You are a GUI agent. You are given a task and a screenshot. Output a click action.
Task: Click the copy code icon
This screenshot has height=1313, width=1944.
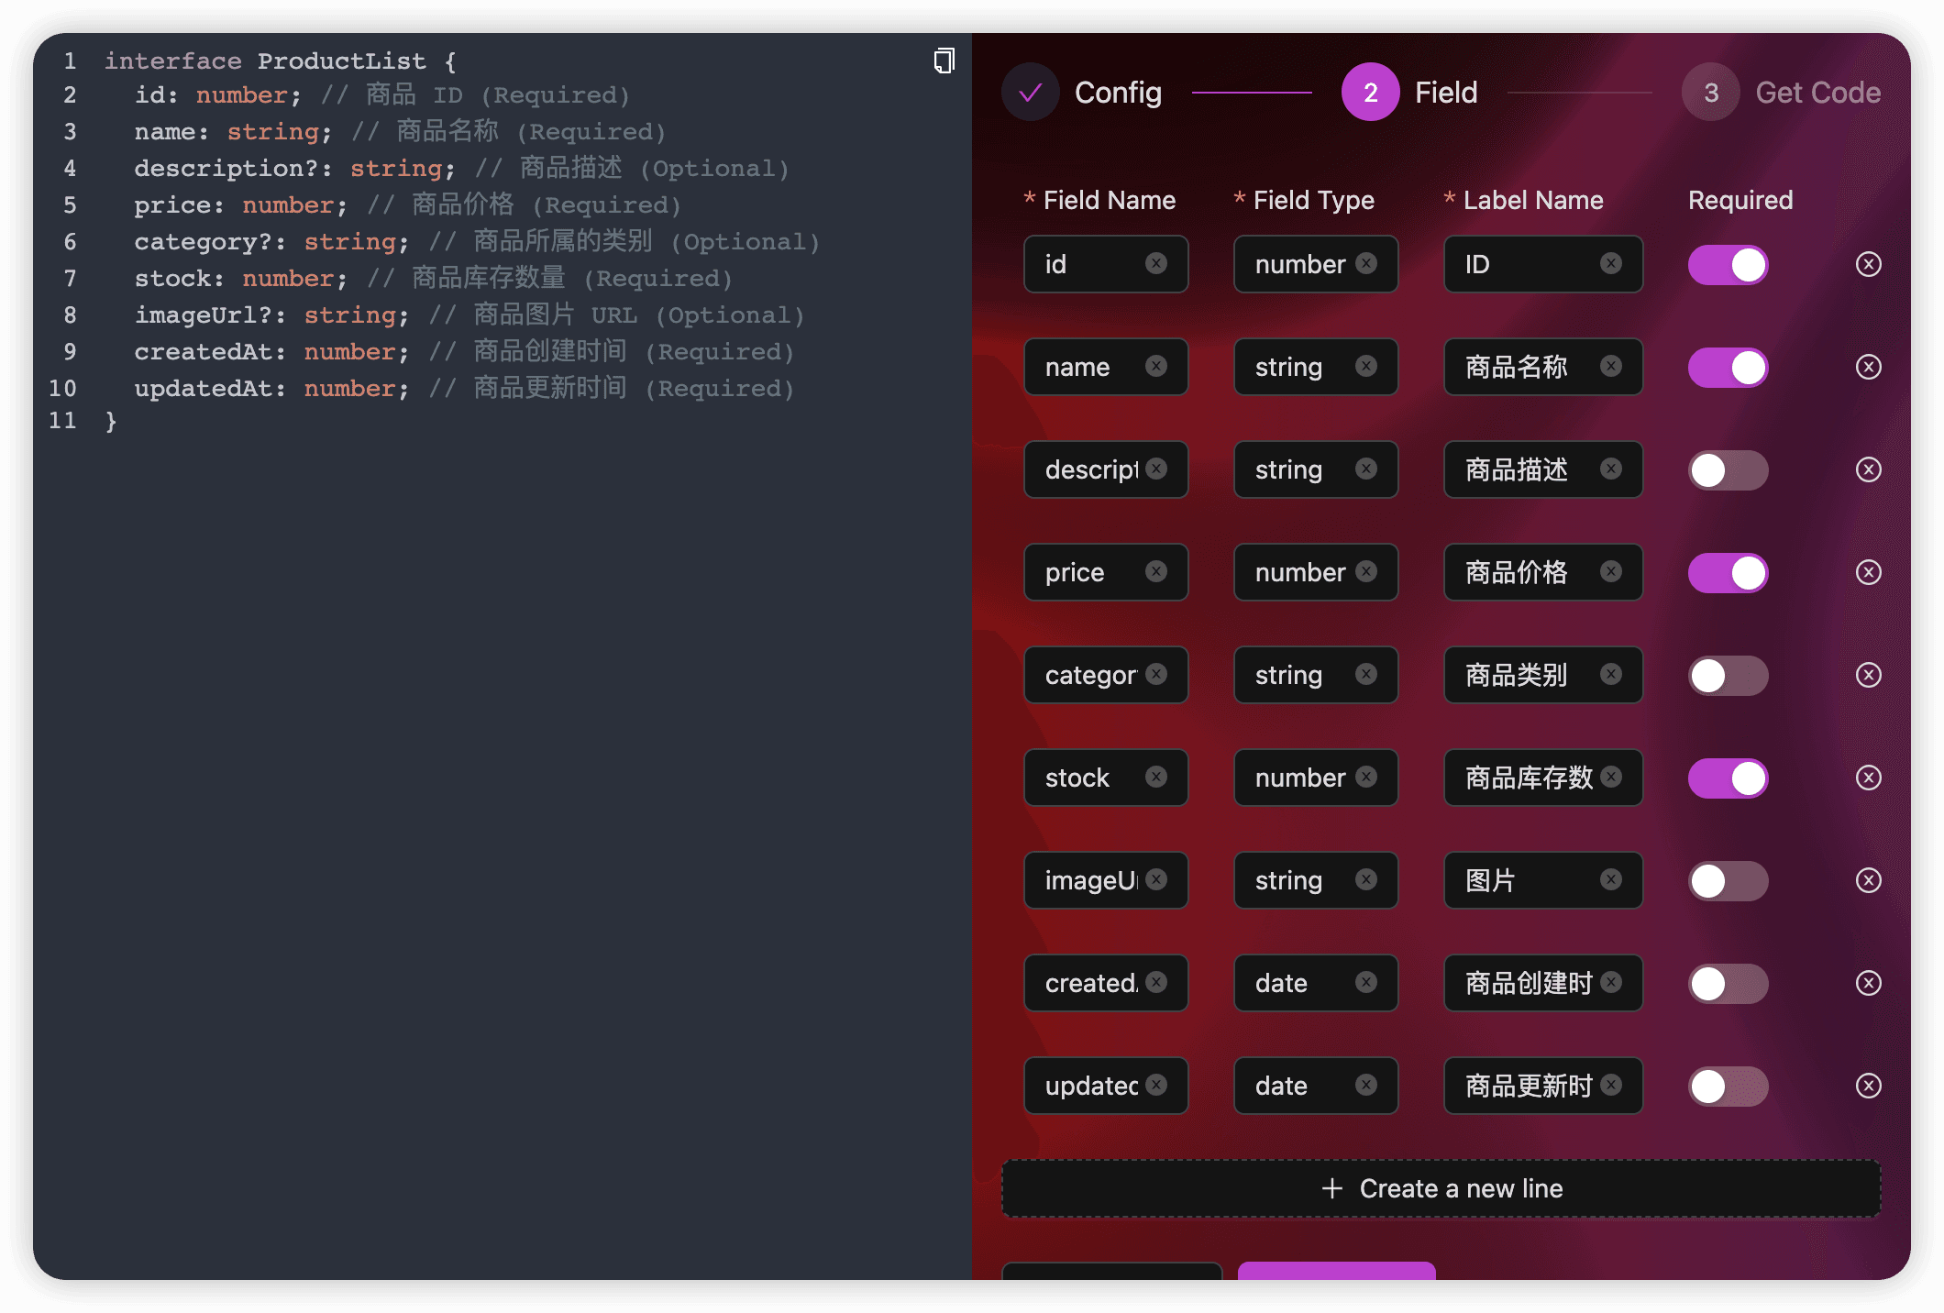pos(944,61)
